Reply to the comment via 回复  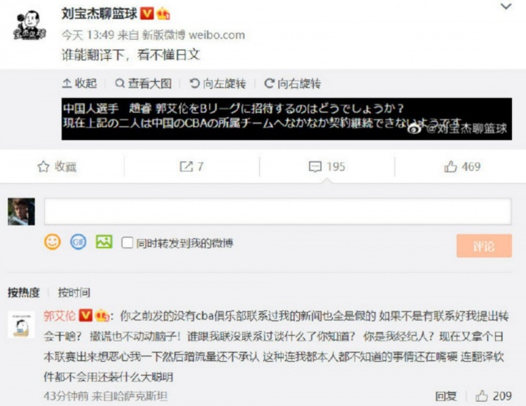click(x=446, y=396)
